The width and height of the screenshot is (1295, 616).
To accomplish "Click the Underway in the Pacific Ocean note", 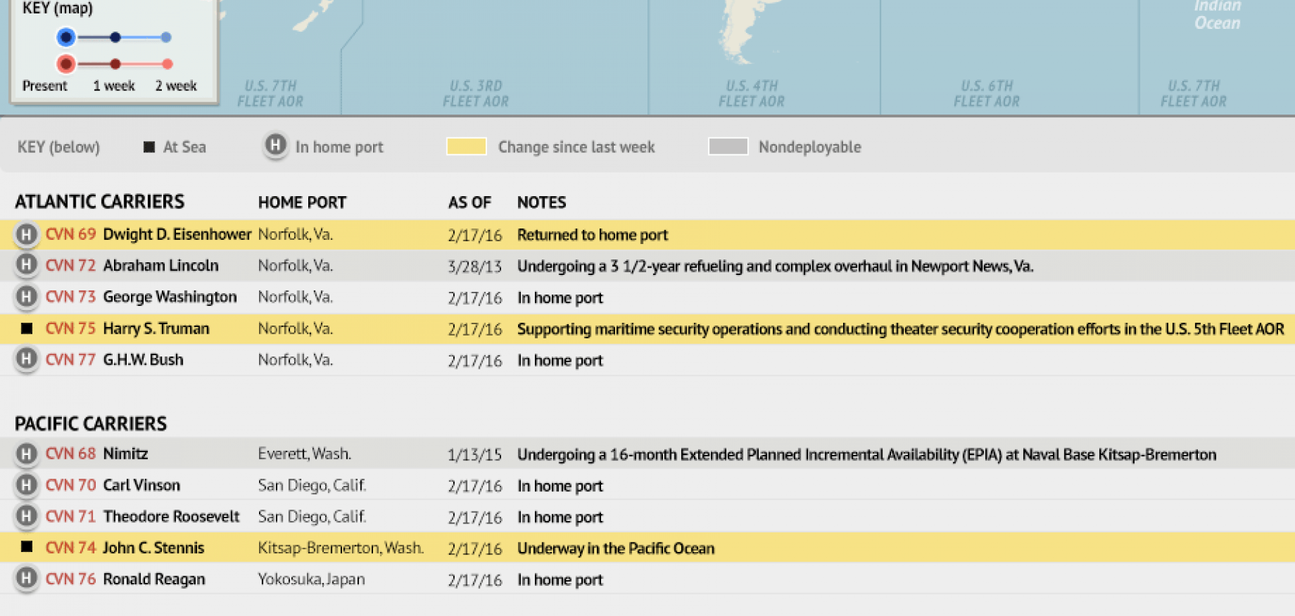I will coord(616,549).
